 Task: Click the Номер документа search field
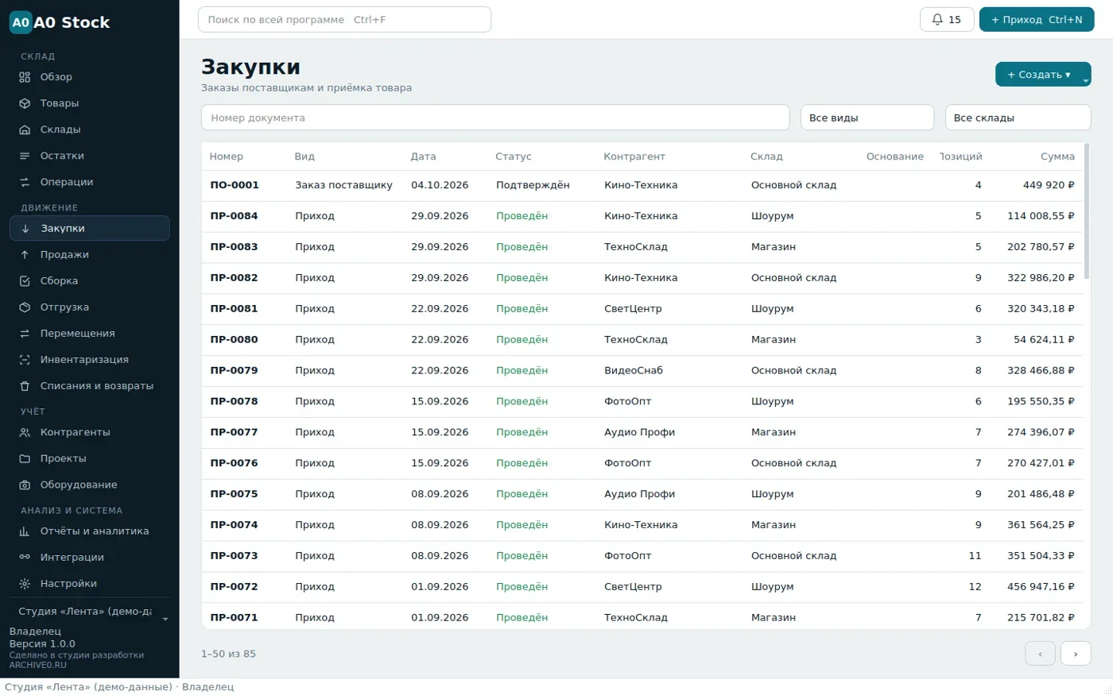click(495, 118)
